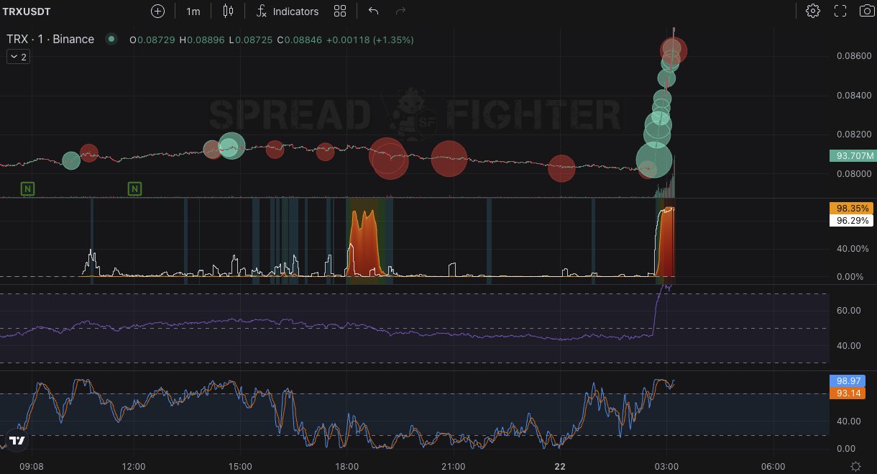The image size is (877, 474).
Task: Click the green realtime data dot in legend
Action: 111,40
